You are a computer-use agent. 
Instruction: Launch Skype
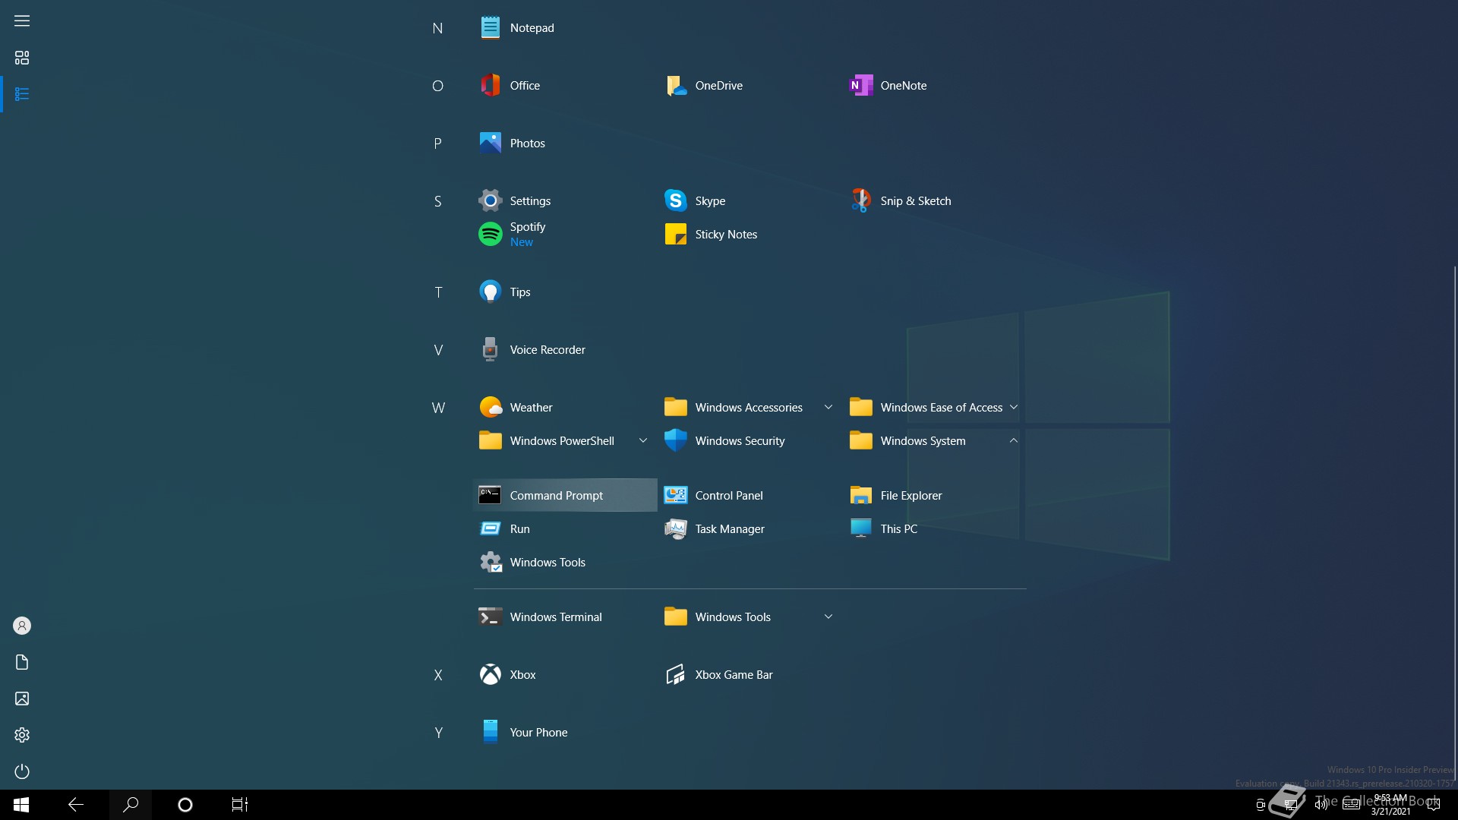[x=750, y=201]
